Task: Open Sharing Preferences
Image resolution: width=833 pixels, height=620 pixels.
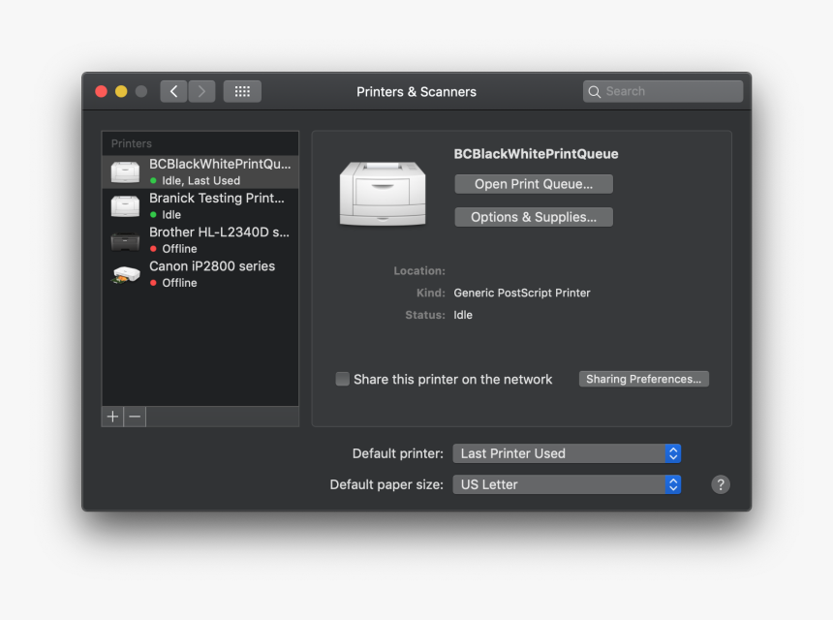Action: (643, 379)
